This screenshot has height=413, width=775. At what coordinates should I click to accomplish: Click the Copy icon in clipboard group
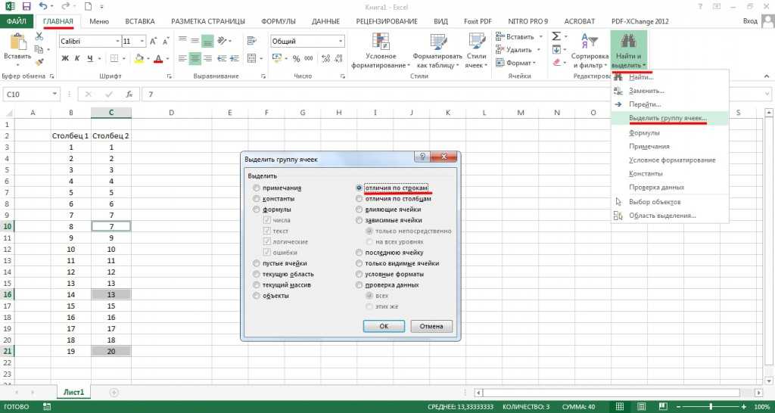tap(39, 49)
